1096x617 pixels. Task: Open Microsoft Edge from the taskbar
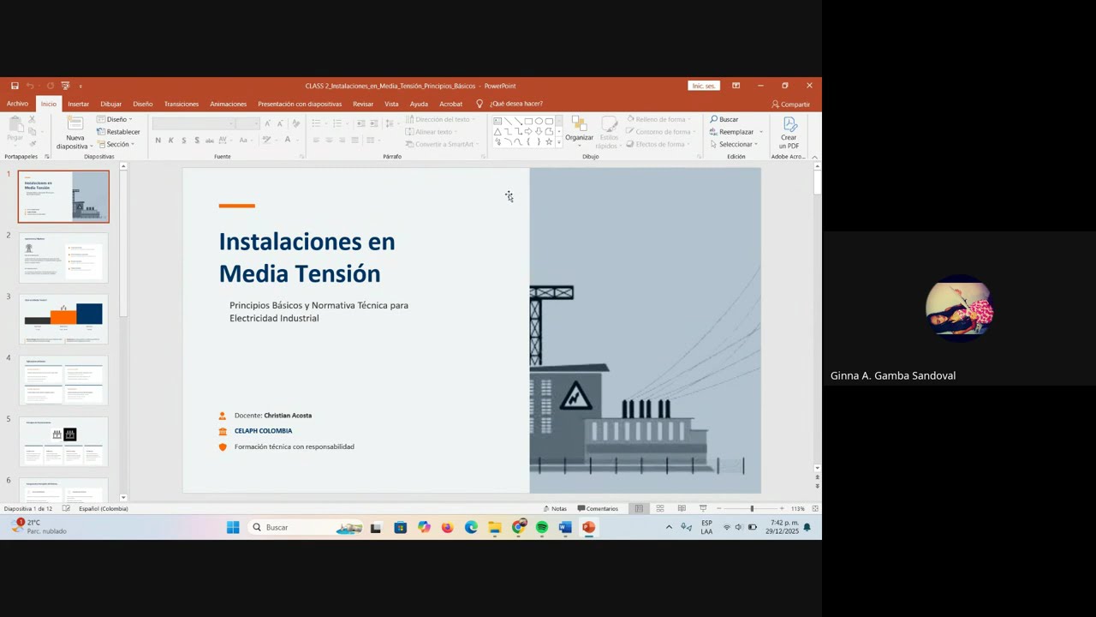click(471, 527)
